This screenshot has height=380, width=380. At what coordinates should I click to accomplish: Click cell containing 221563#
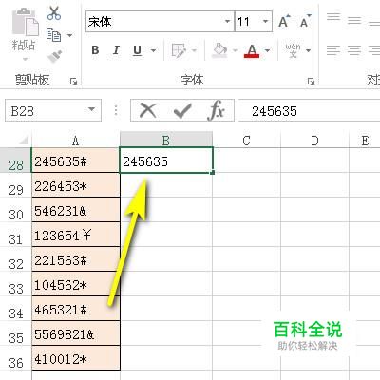pos(76,259)
